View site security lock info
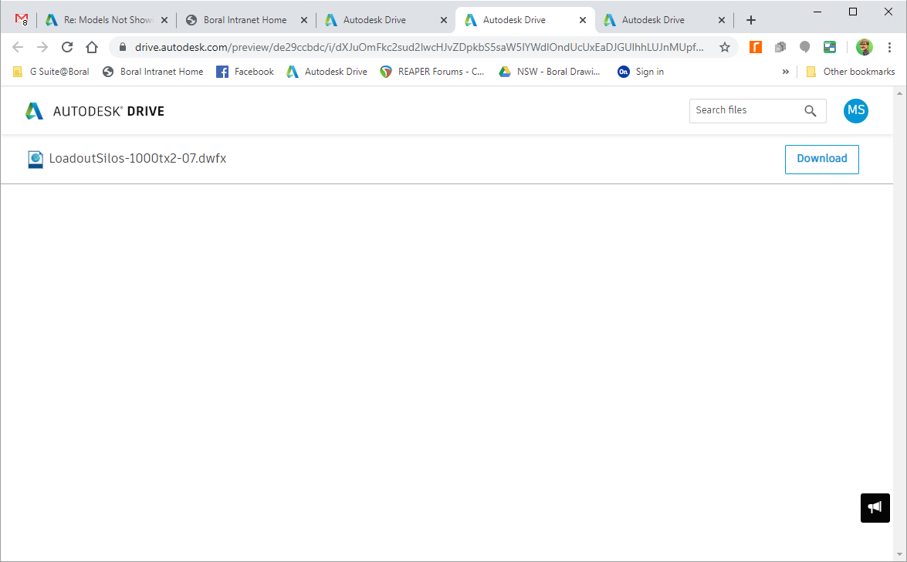Screen dimensions: 907x562 click(x=122, y=47)
